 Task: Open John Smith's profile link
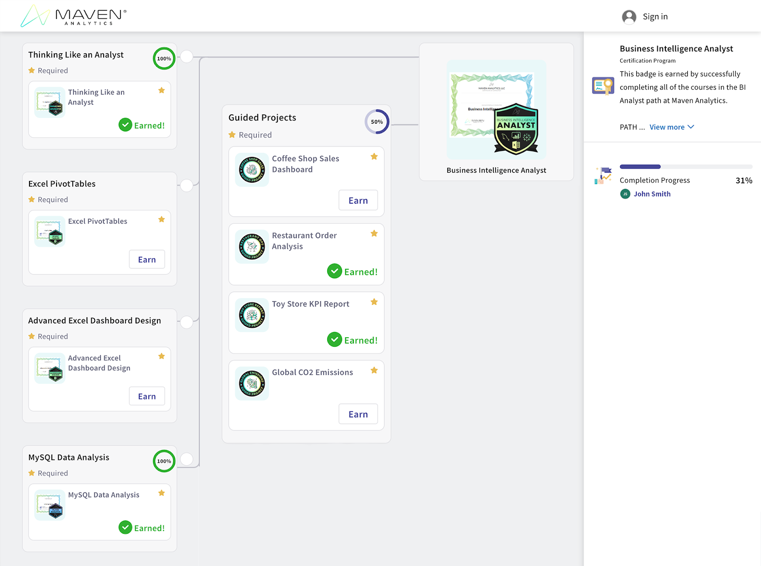(x=652, y=194)
